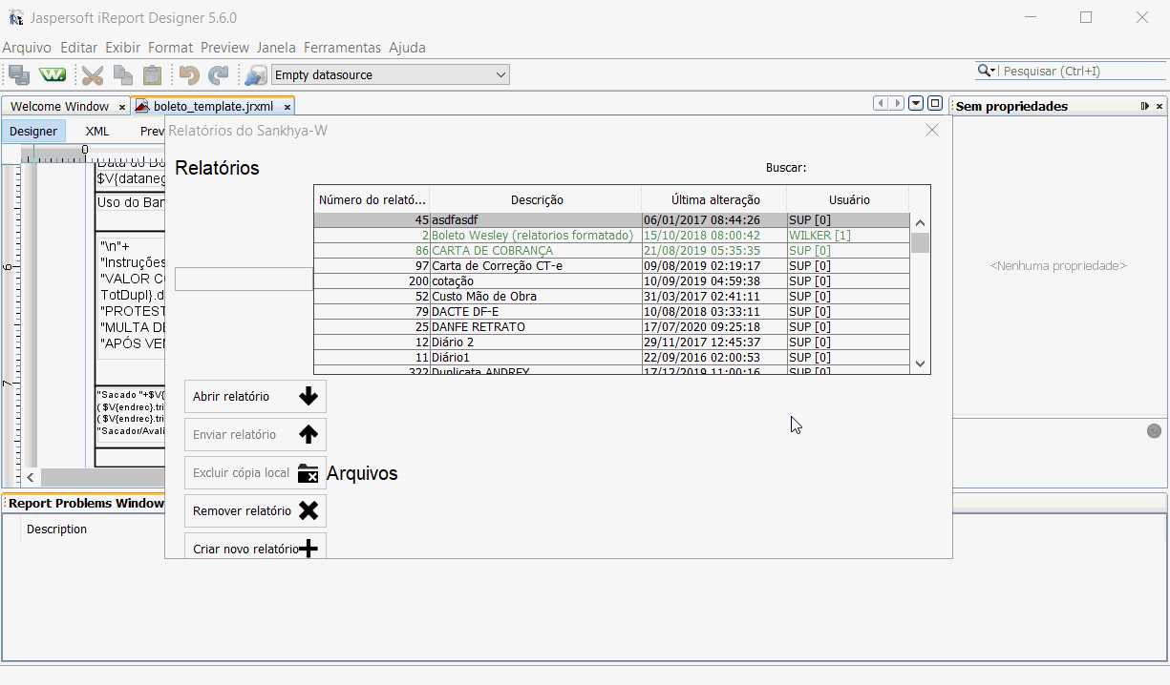Image resolution: width=1170 pixels, height=685 pixels.
Task: Click the round gray icon below the properties panel
Action: 1154,431
